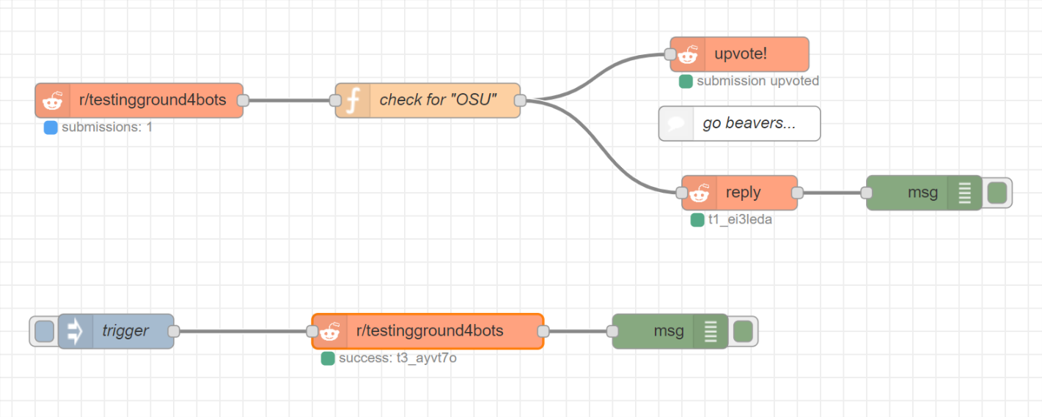Click input port of msg node after trigger flow
The image size is (1042, 417).
click(x=612, y=331)
